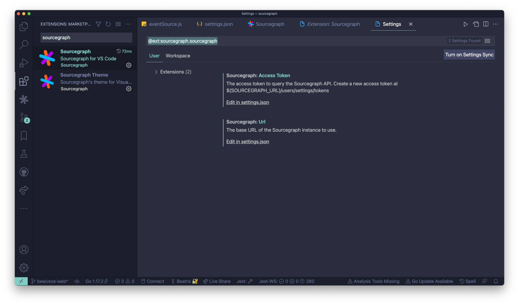Click Go Update Available notice
Screen dimensions: 519x305
tap(429, 281)
